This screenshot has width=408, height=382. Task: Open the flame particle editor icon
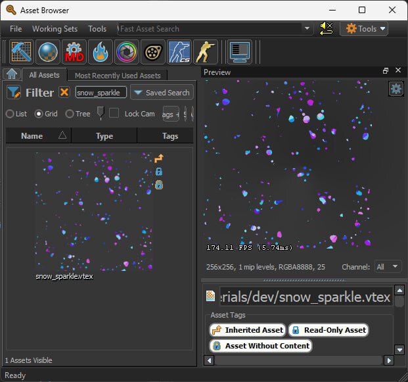pyautogui.click(x=100, y=52)
